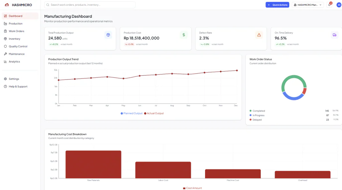Click the Quick Actions button
Image resolution: width=342 pixels, height=190 pixels.
pos(277,5)
